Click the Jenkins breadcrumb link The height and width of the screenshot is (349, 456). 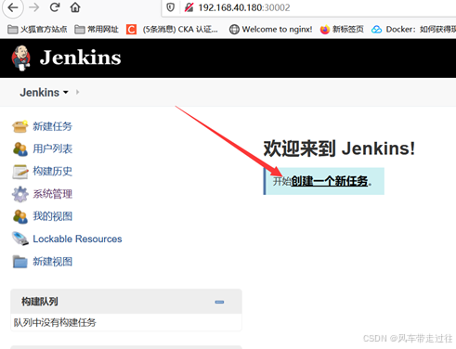pyautogui.click(x=39, y=93)
